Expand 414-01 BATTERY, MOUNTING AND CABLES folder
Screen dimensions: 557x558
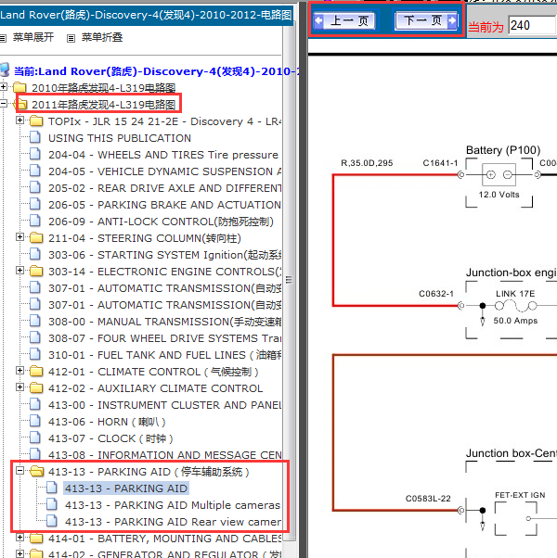click(x=19, y=538)
